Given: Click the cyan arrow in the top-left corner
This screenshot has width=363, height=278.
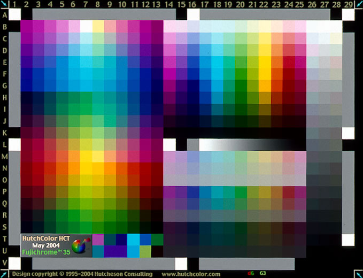Looking at the screenshot, I should pos(4,4).
